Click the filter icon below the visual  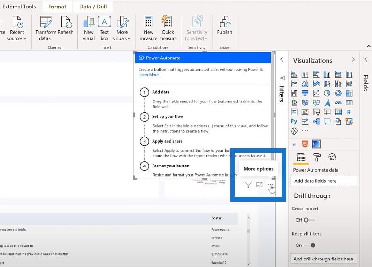248,185
